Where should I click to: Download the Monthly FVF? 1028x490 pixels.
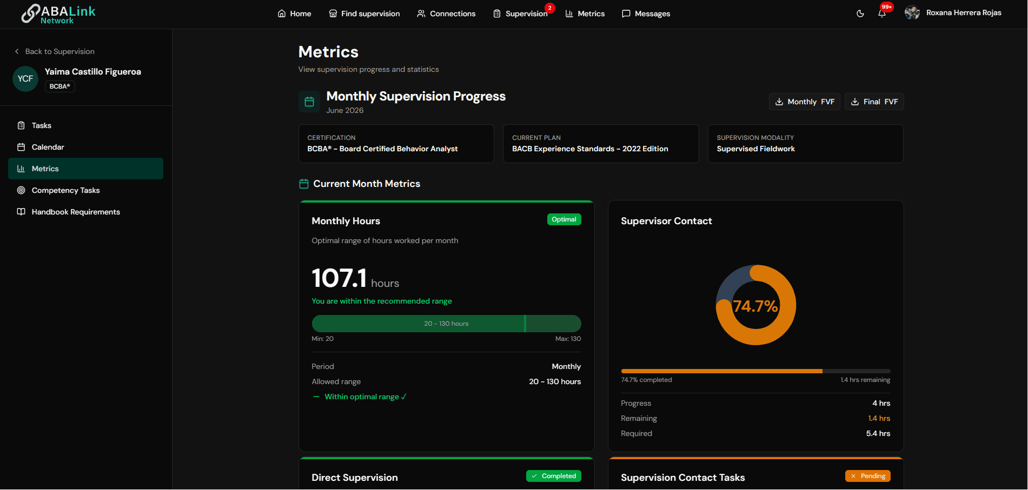(805, 102)
